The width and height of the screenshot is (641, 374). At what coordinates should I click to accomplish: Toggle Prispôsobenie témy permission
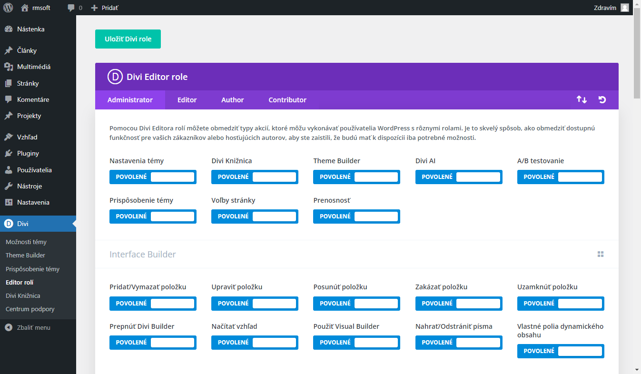(x=153, y=217)
